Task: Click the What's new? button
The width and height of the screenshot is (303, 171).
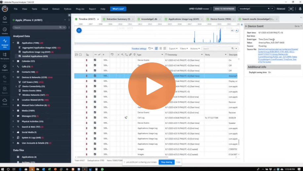Action: tap(118, 9)
